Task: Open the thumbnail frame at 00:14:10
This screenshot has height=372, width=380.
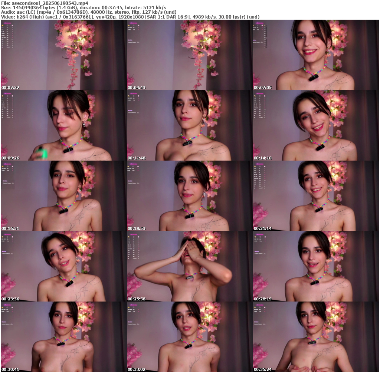Action: click(x=316, y=125)
